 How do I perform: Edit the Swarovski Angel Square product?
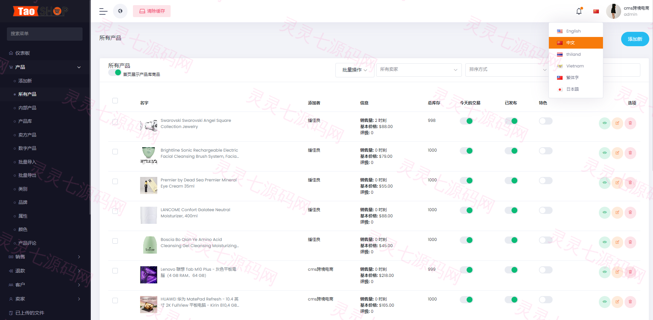[x=617, y=123]
